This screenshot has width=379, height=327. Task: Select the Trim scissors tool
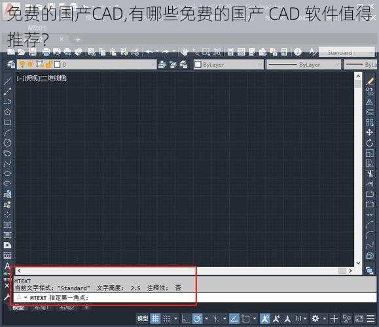pos(370,174)
